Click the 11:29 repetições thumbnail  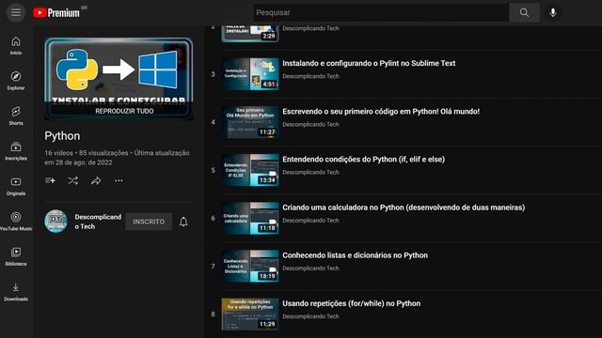pos(250,315)
